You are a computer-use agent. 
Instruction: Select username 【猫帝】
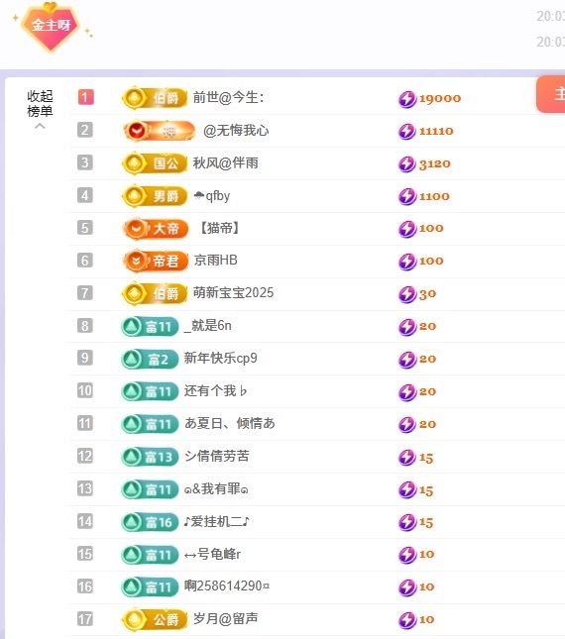pyautogui.click(x=219, y=228)
